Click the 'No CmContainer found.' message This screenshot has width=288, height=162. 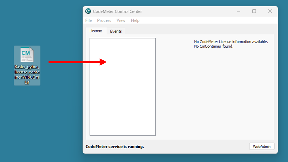point(214,46)
